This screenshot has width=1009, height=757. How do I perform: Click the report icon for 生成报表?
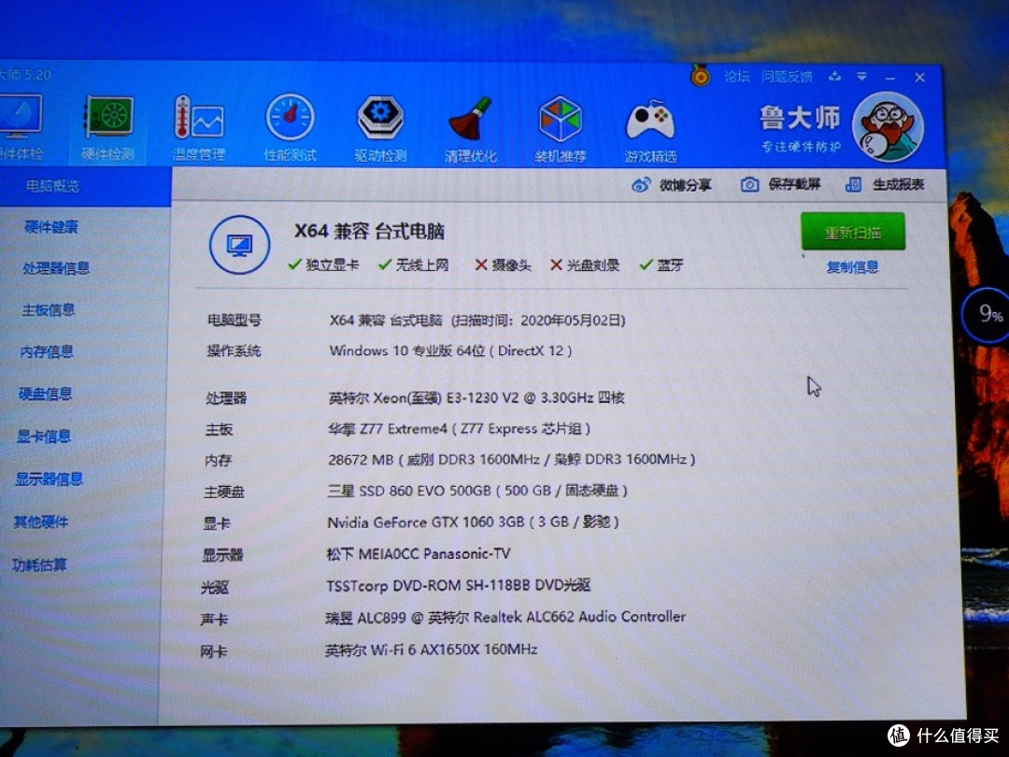click(853, 185)
